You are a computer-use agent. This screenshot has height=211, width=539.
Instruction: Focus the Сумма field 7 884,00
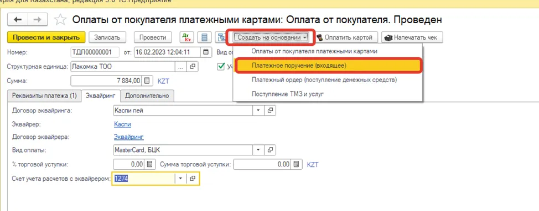point(106,80)
